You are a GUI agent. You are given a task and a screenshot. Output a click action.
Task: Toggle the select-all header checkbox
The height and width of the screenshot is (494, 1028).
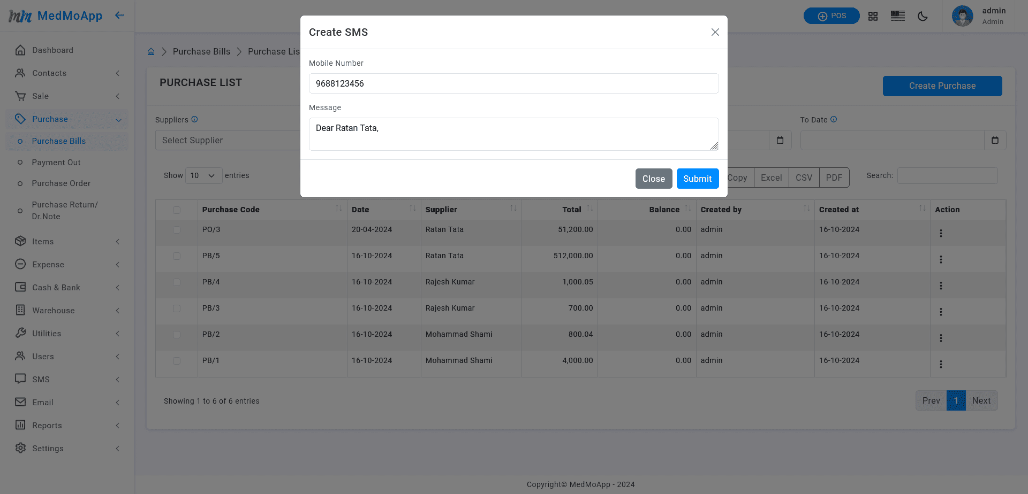[177, 210]
